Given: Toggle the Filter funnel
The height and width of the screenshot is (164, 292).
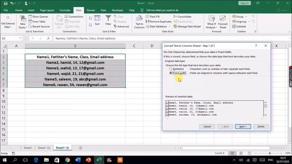Looking at the screenshot, I should 108,20.
